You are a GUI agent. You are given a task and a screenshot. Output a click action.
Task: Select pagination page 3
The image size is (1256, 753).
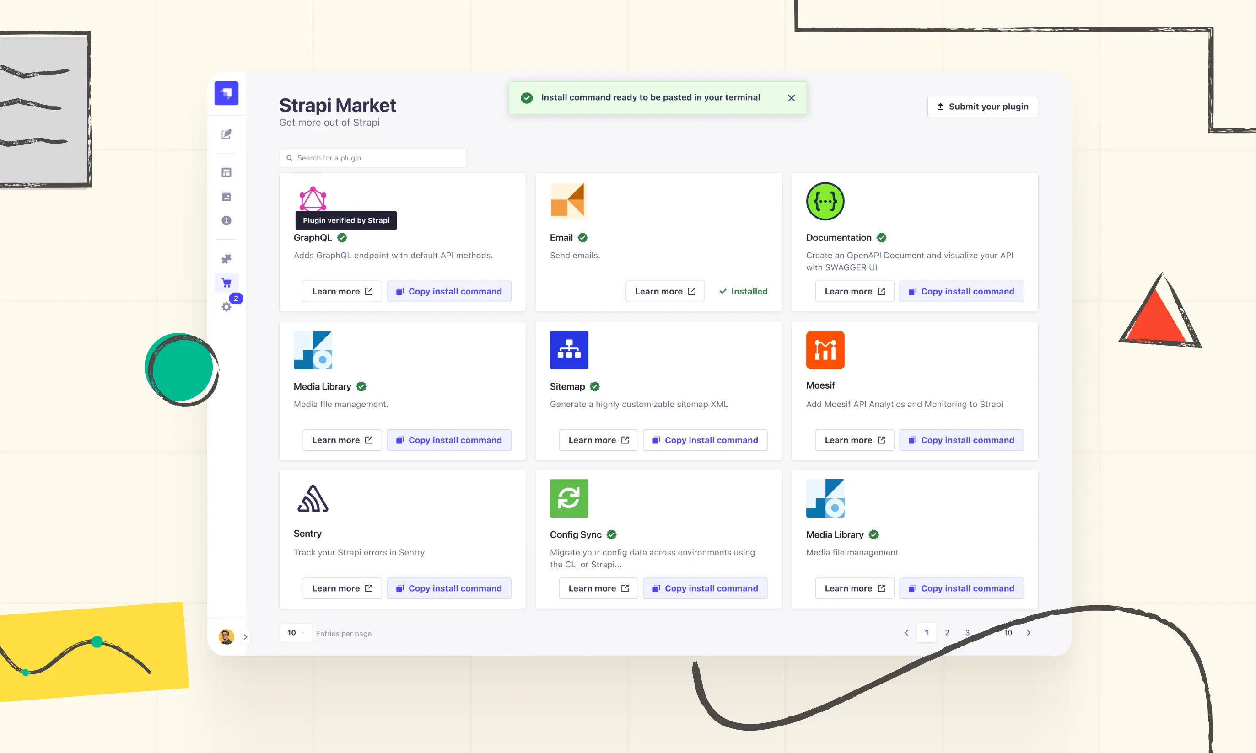967,633
